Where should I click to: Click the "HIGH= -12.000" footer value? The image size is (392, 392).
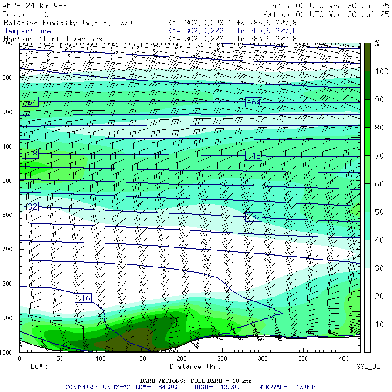pos(217,387)
